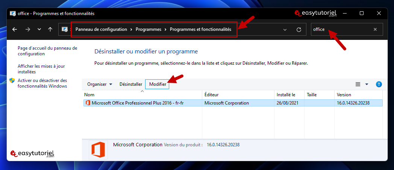Select Programmes breadcrumb segment
This screenshot has height=170, width=394.
(149, 29)
